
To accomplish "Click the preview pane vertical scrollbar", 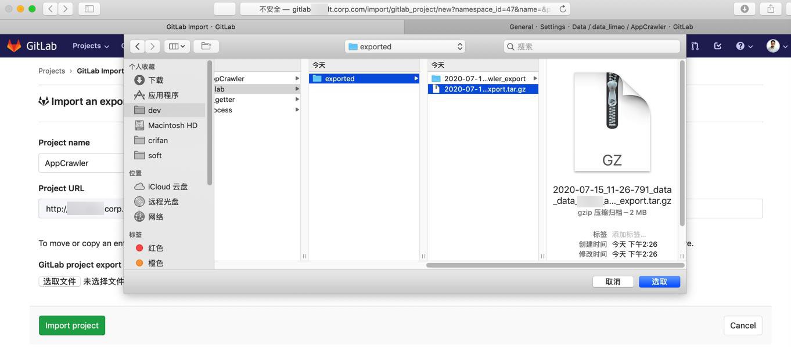I will pos(682,144).
